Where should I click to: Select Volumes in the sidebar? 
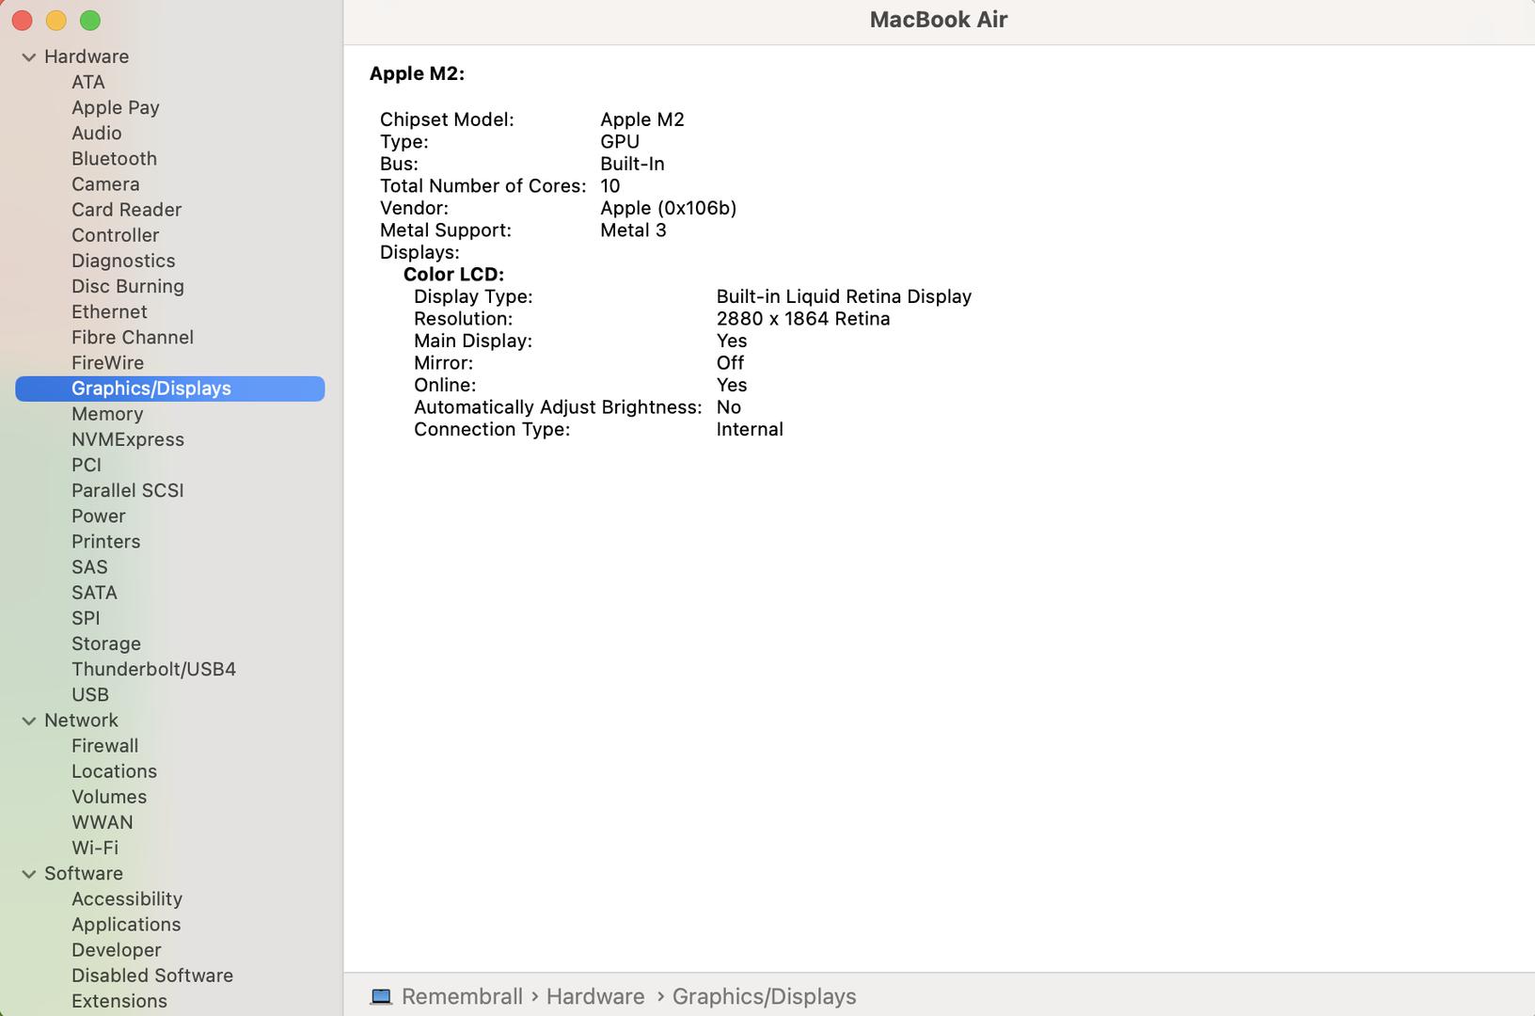(109, 796)
